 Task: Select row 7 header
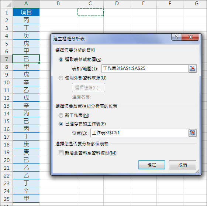click(7, 59)
